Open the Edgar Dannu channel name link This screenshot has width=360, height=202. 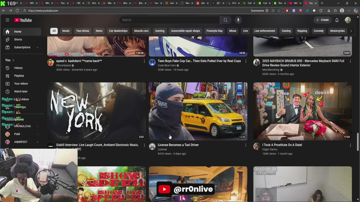270,150
